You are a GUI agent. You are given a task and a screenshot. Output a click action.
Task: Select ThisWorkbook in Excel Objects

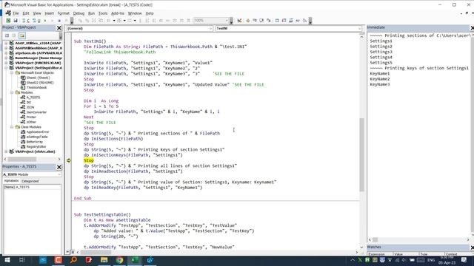pos(36,87)
